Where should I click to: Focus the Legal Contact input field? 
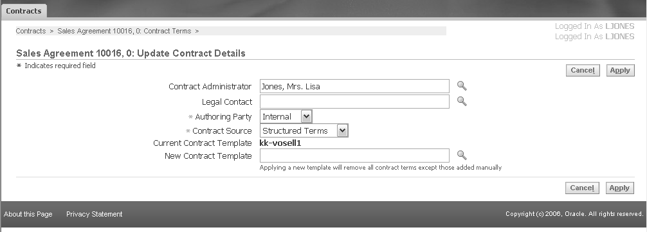tap(354, 102)
